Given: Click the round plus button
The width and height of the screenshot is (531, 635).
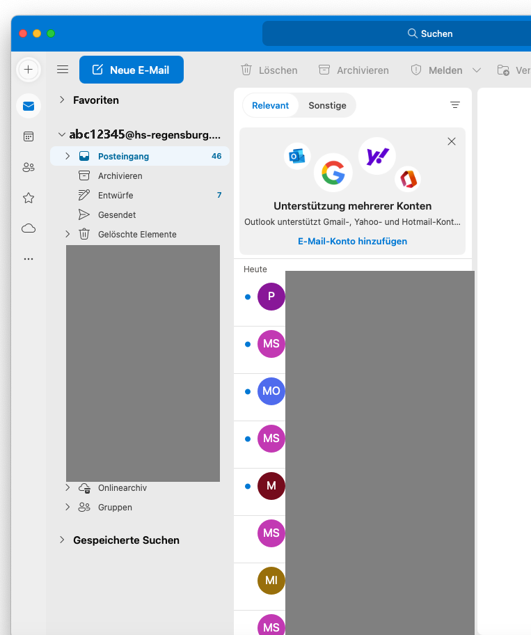Looking at the screenshot, I should [29, 70].
